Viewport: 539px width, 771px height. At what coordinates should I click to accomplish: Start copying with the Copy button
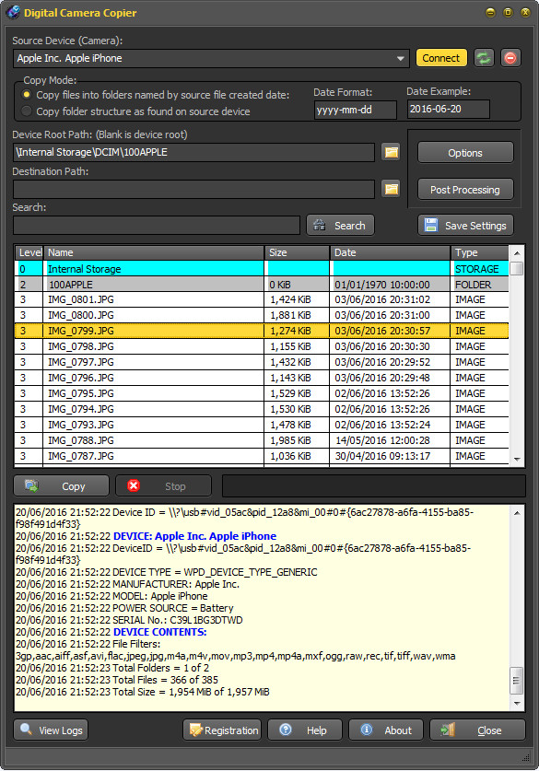(x=61, y=485)
